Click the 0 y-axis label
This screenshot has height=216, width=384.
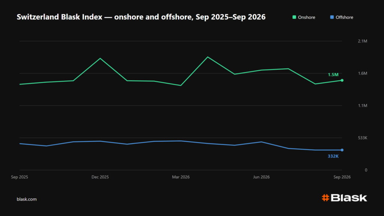tap(366, 170)
